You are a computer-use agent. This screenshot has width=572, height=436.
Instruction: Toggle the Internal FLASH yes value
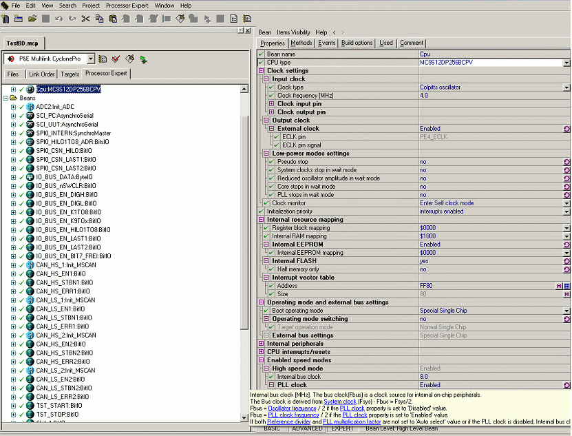566,261
